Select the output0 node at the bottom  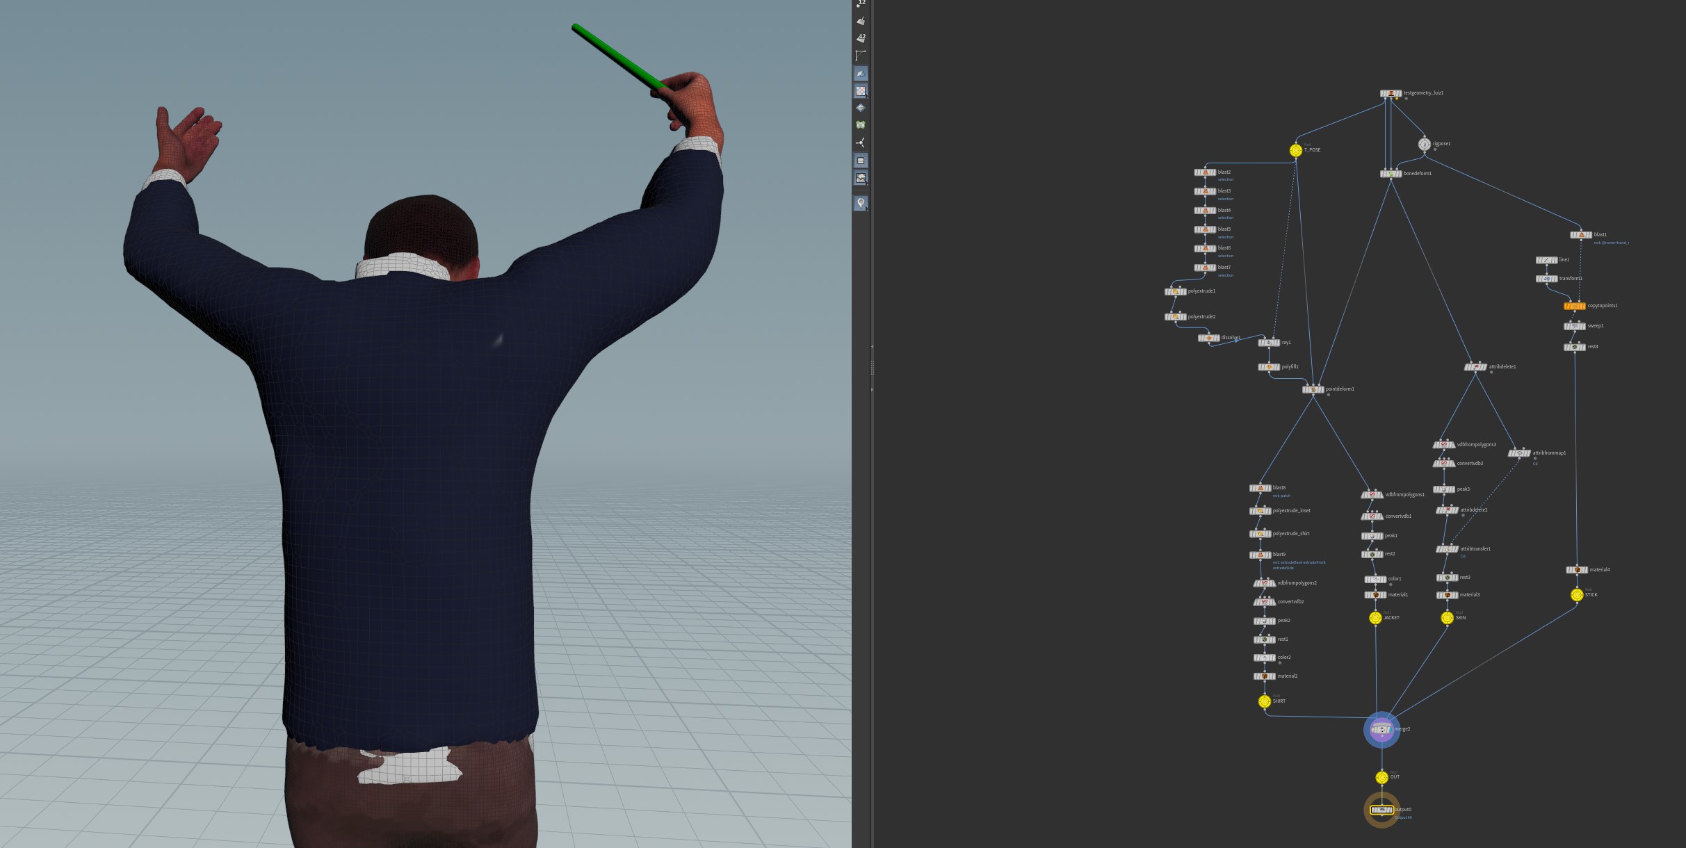pyautogui.click(x=1381, y=810)
